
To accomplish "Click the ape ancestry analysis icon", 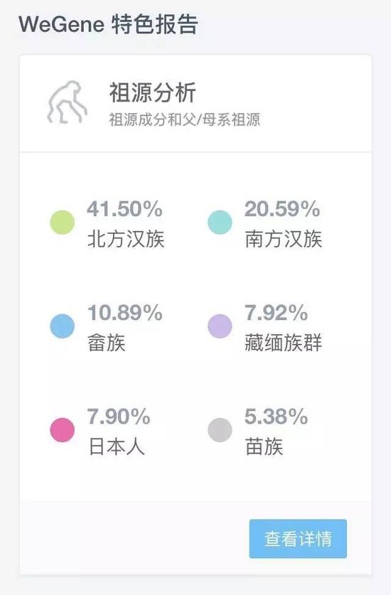I will coord(68,102).
